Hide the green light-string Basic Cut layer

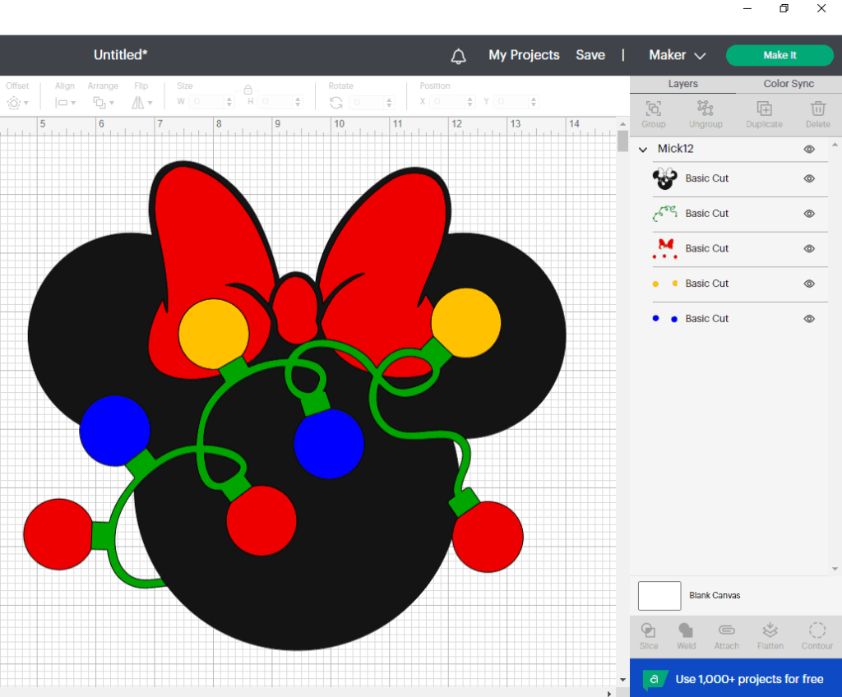point(809,214)
